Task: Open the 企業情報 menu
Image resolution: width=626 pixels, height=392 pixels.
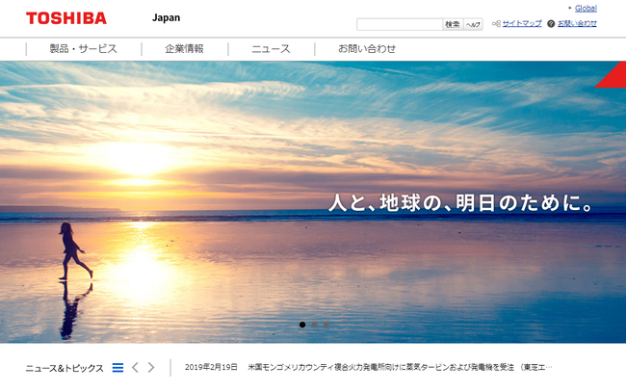Action: click(x=185, y=49)
